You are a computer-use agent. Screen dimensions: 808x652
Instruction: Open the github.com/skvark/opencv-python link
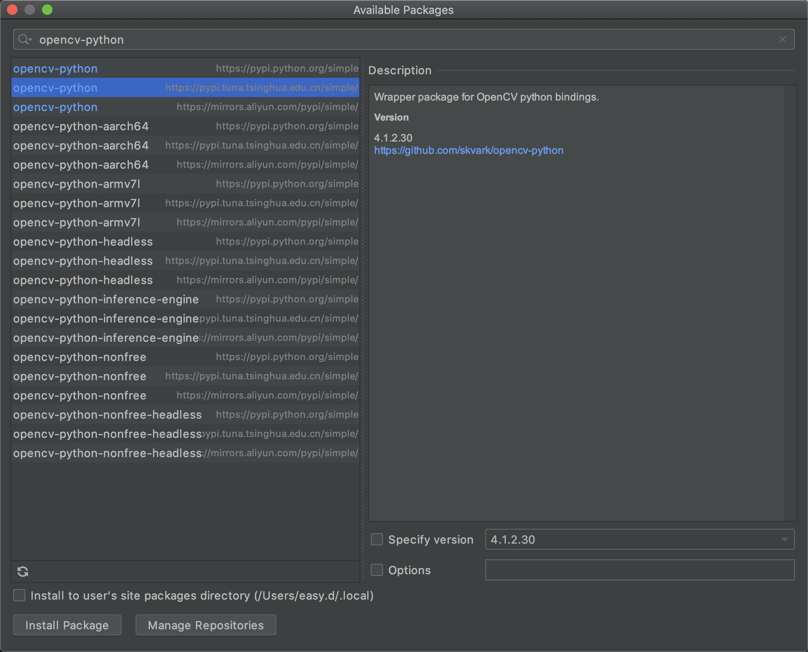[x=469, y=150]
